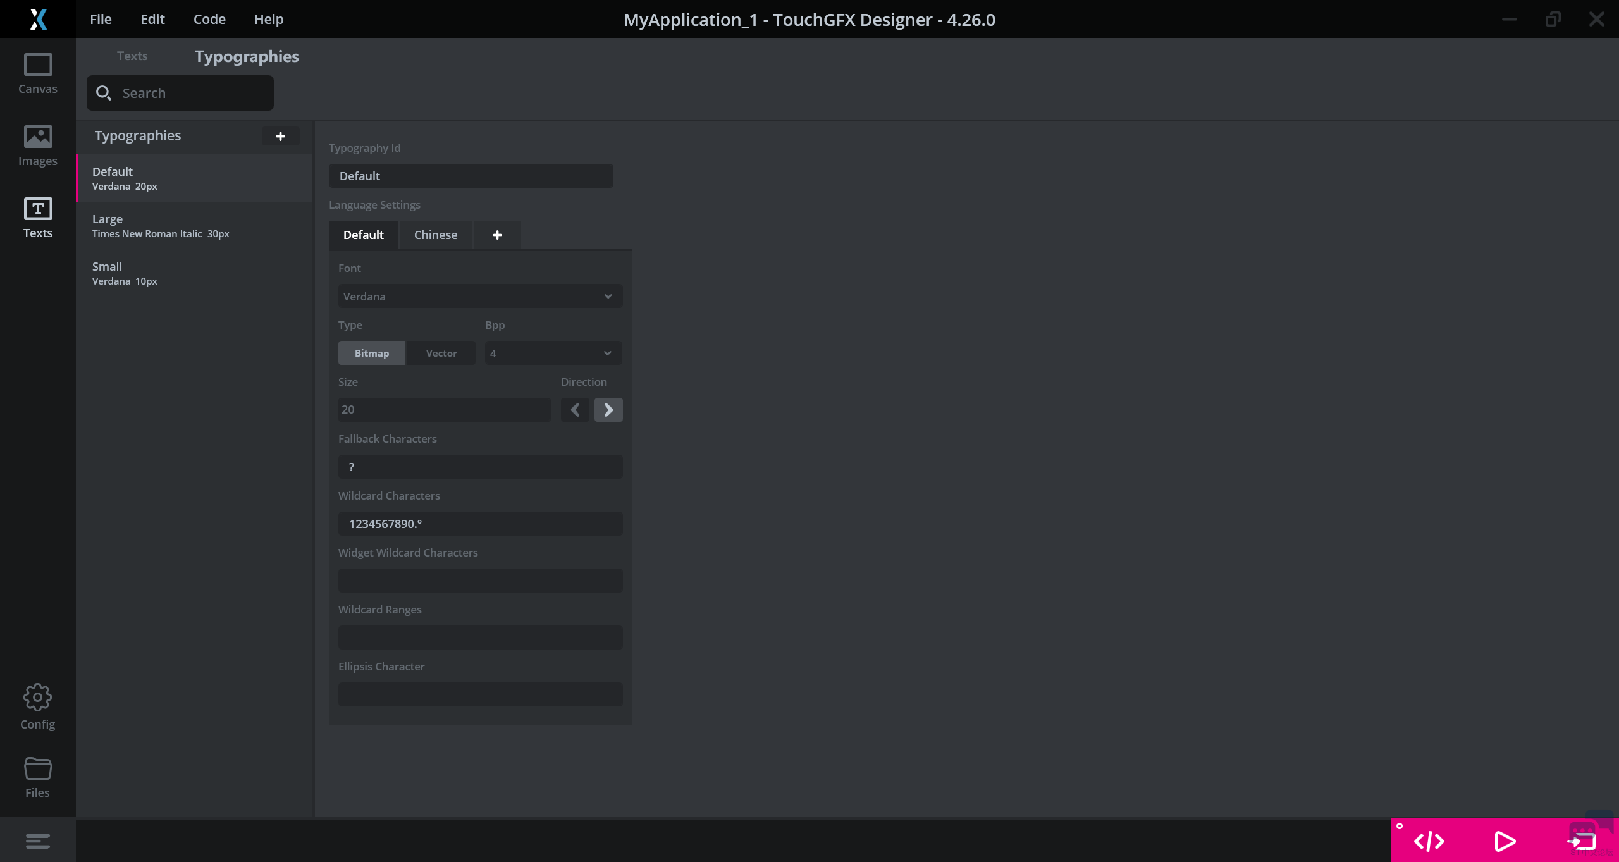Image resolution: width=1619 pixels, height=862 pixels.
Task: Open the Canvas view in sidebar
Action: [x=37, y=74]
